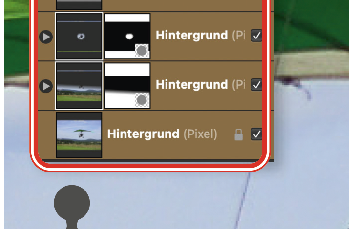Select layer thumbnail showing landscape strip
355x229 pixels.
coord(79,86)
